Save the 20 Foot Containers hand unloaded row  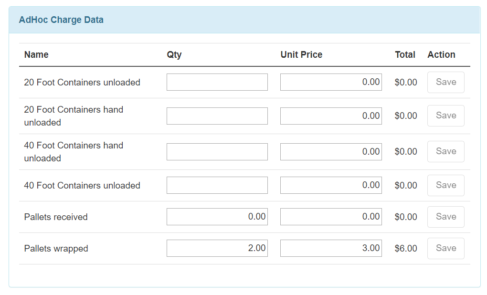tap(445, 116)
